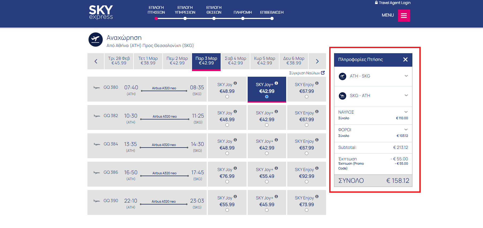Select SKY Joy+ €45.99 radio for GQ 390
Screen dimensions: 483x228
click(267, 210)
